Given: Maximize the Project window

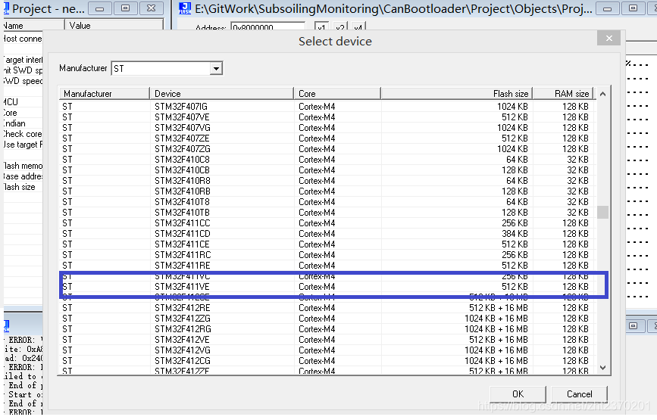Looking at the screenshot, I should pyautogui.click(x=125, y=8).
